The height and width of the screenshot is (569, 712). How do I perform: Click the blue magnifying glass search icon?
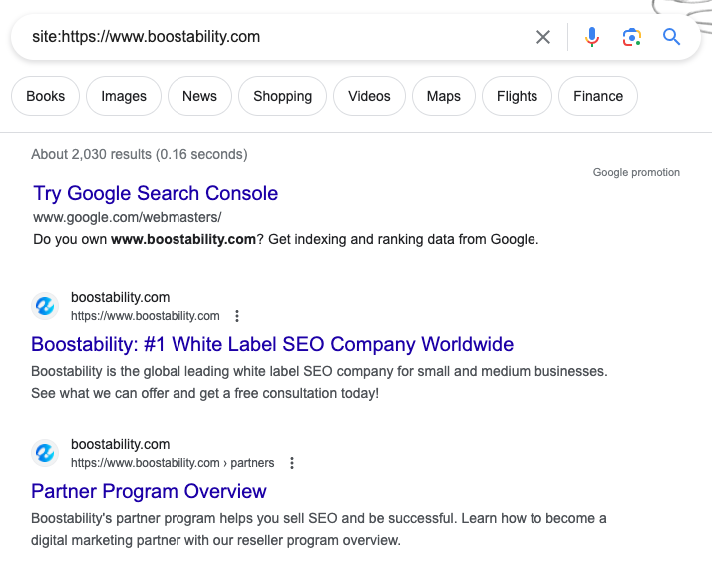671,37
